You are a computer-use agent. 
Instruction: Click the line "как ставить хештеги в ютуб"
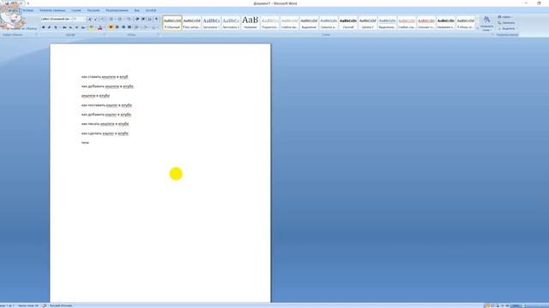[105, 77]
